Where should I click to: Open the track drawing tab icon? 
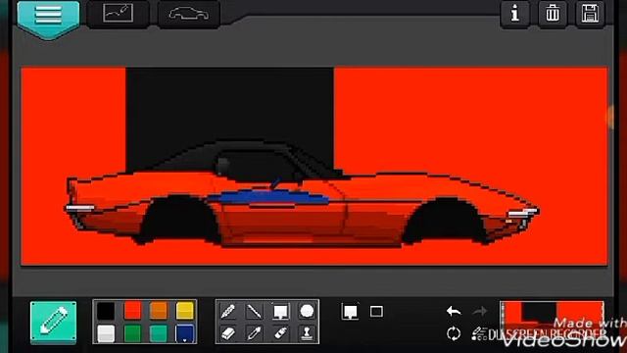click(x=118, y=13)
